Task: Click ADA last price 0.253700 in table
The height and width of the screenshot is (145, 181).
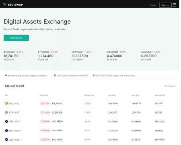Action: (x=45, y=140)
